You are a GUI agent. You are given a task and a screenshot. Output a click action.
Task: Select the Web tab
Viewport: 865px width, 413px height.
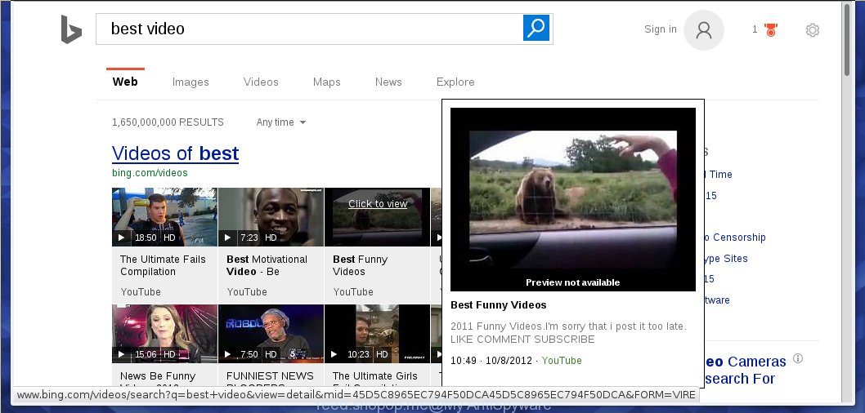(125, 82)
